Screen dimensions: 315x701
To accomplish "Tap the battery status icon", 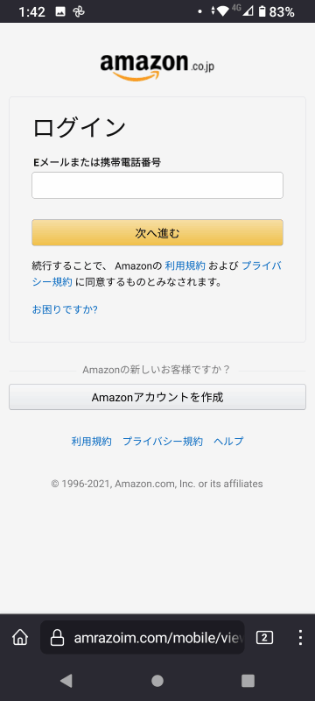I will (262, 11).
